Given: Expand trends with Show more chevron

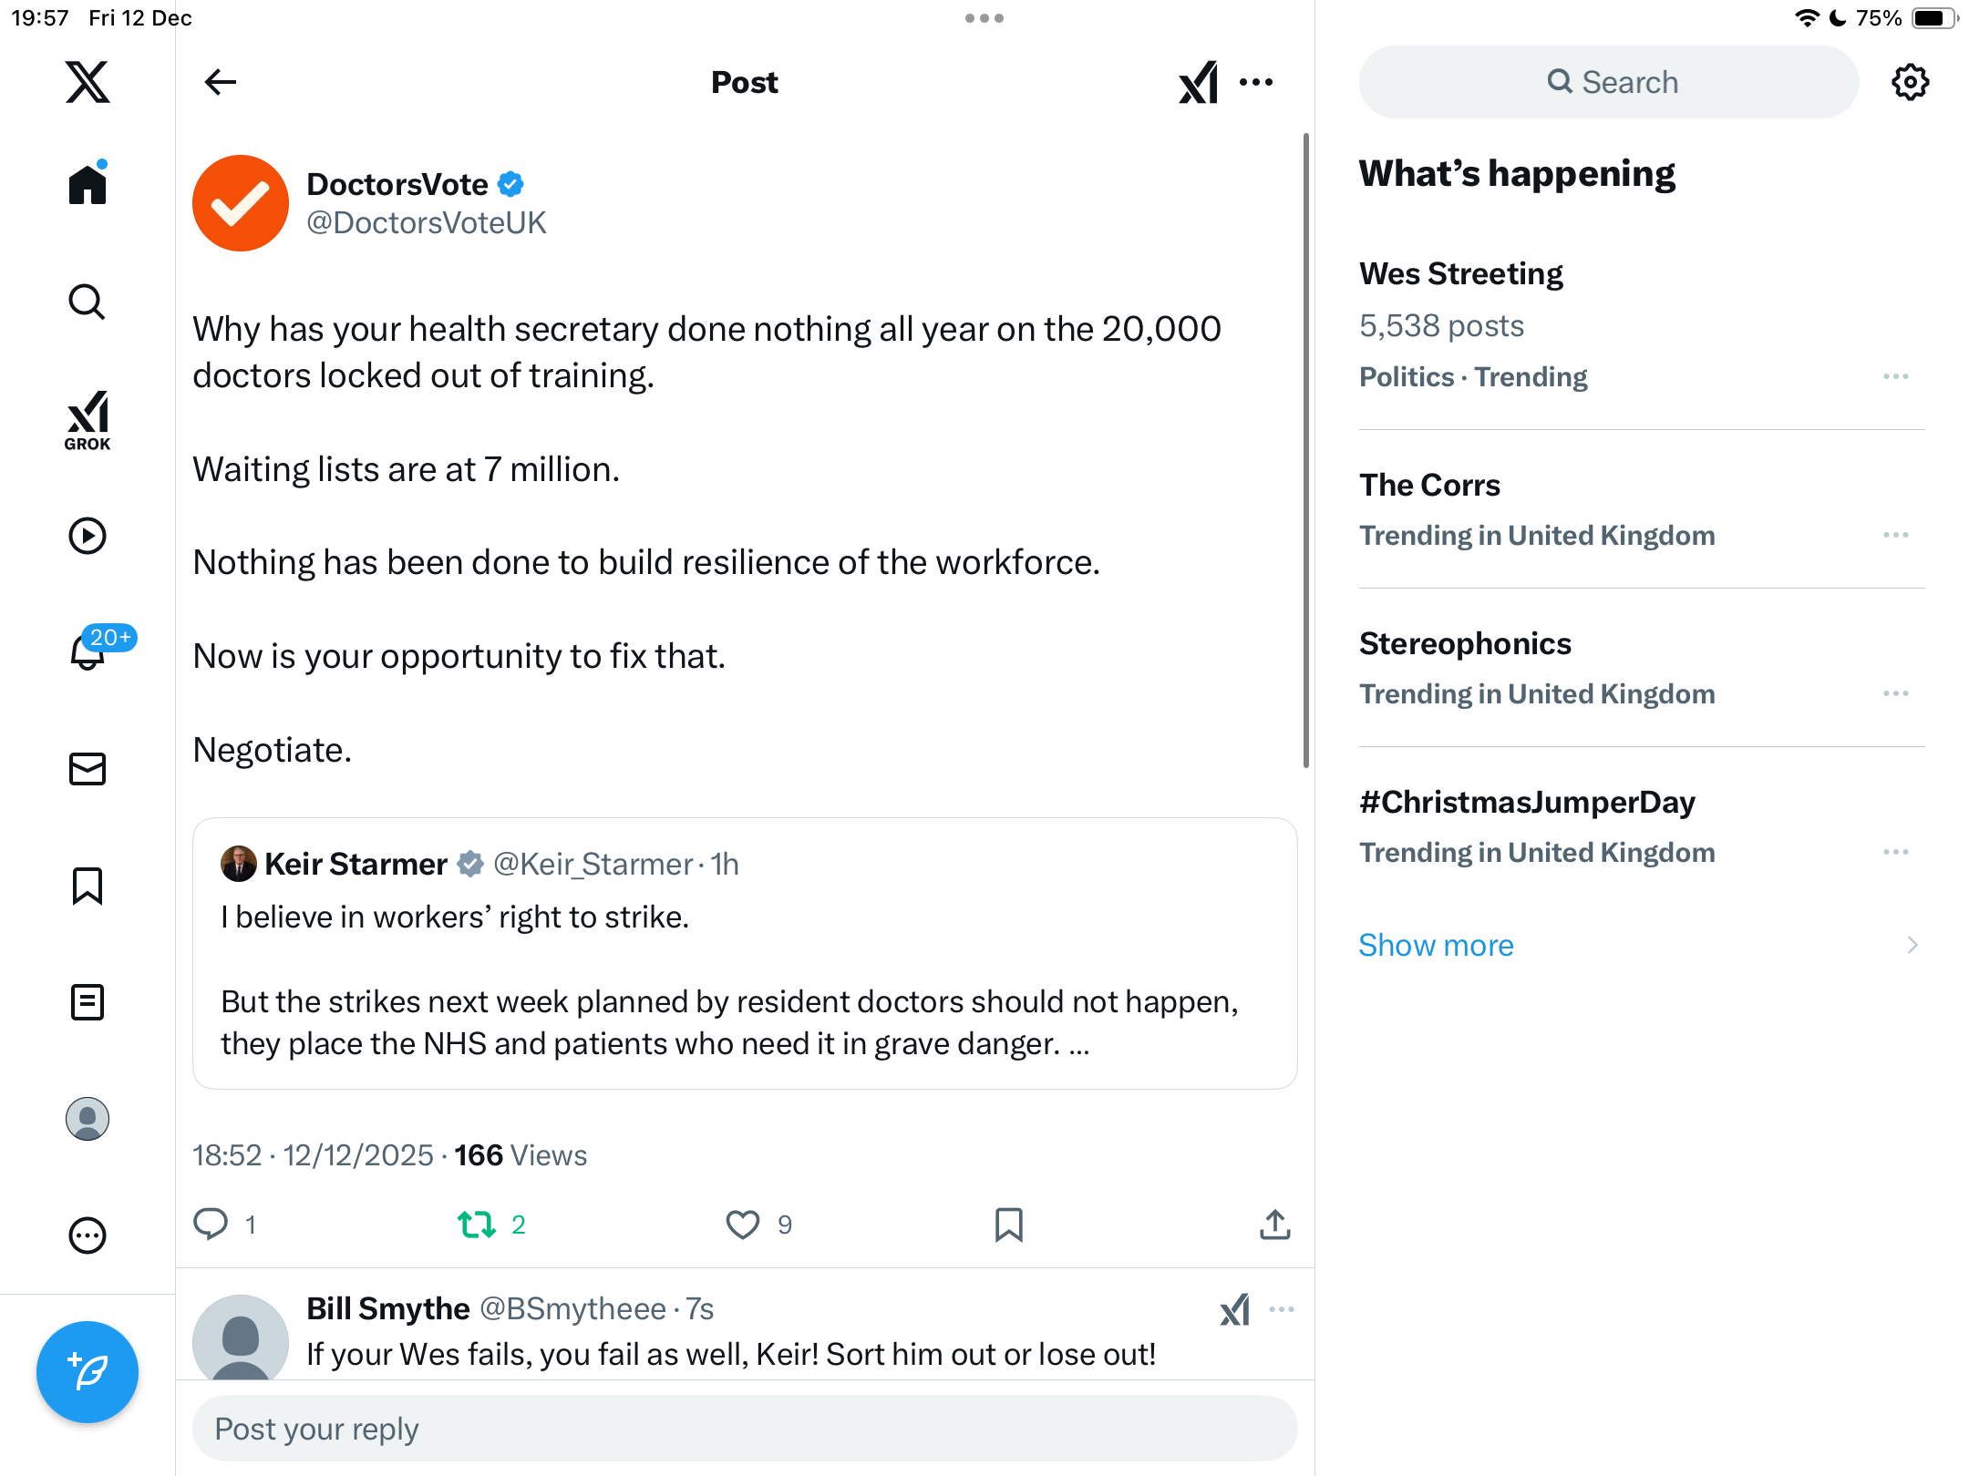Looking at the screenshot, I should tap(1912, 945).
